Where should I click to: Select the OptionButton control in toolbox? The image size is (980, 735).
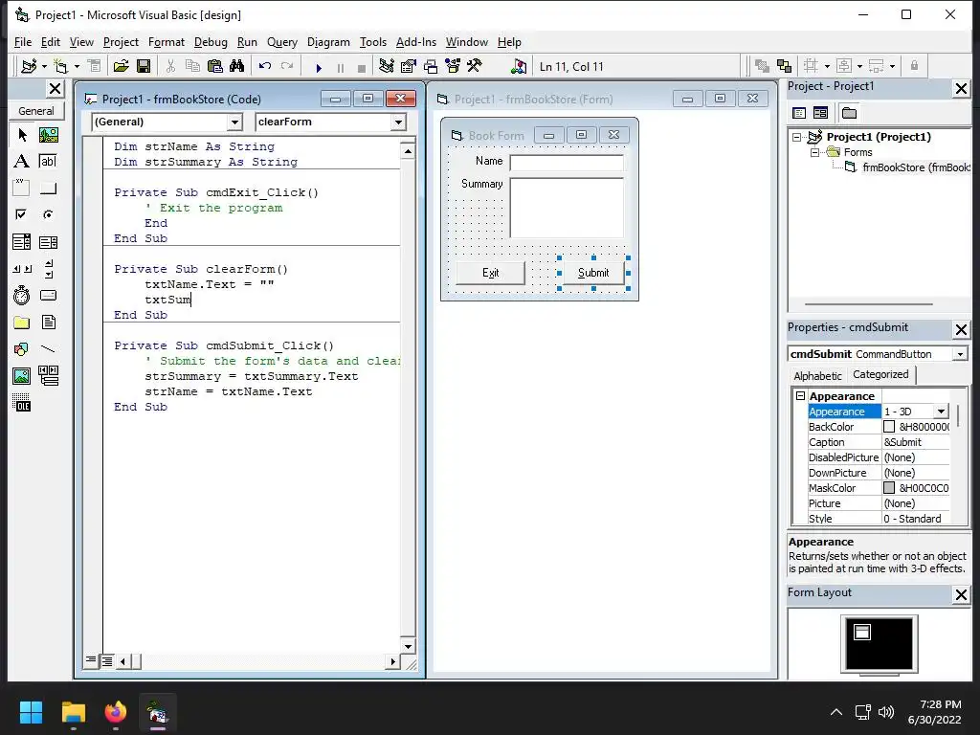(x=49, y=214)
